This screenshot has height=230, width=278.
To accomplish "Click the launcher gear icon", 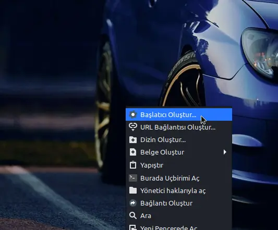I will point(133,114).
